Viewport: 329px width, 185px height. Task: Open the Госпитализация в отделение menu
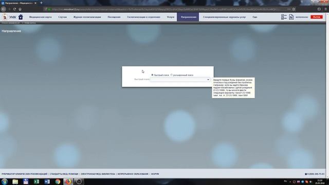pyautogui.click(x=144, y=17)
